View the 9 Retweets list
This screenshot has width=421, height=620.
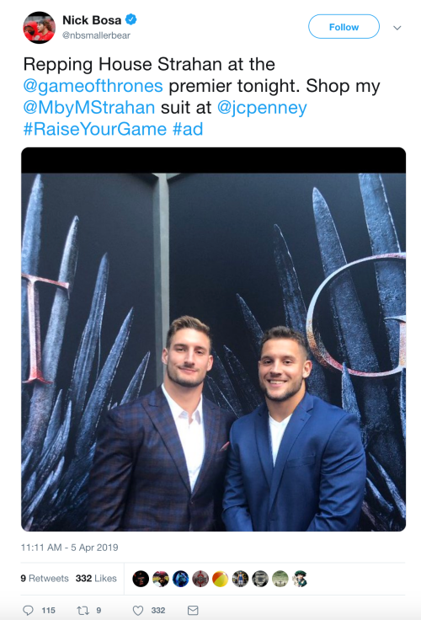[x=45, y=579]
